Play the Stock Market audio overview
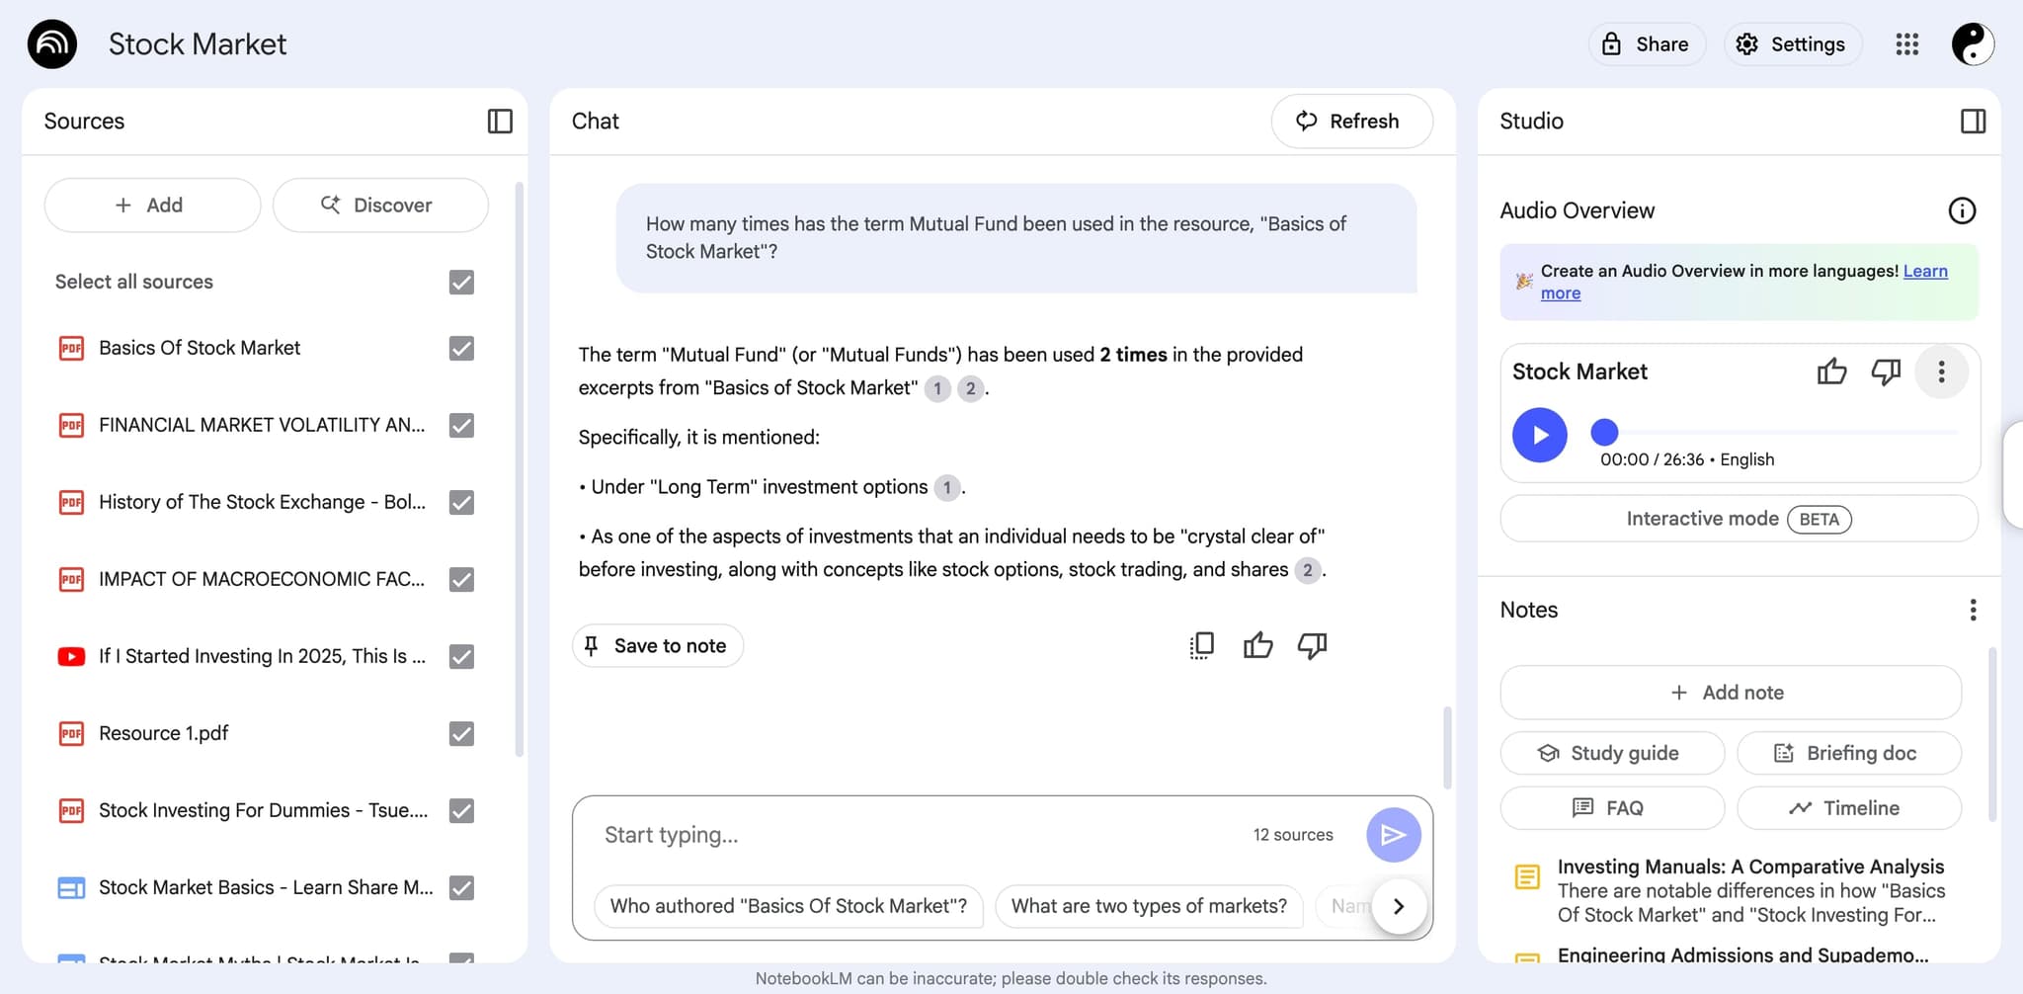2023x994 pixels. pos(1539,435)
